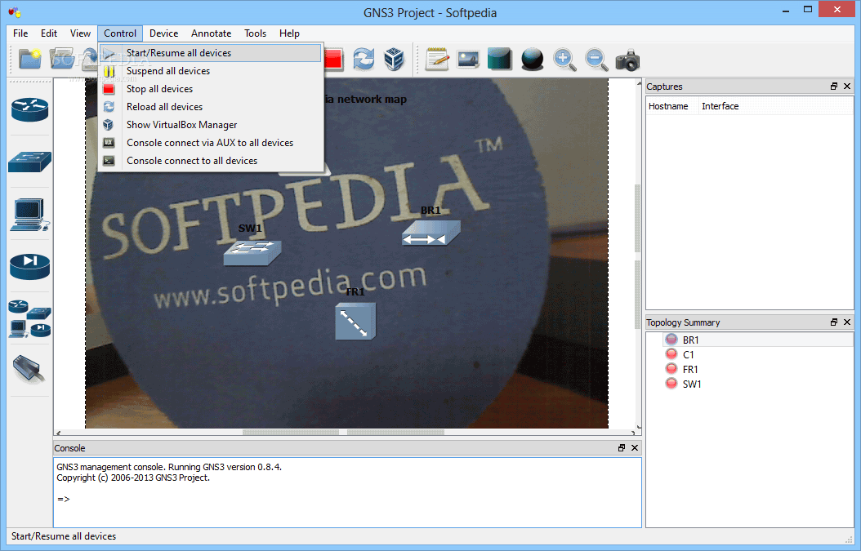Select BR1 in Topology Summary
The image size is (861, 551).
tap(750, 340)
